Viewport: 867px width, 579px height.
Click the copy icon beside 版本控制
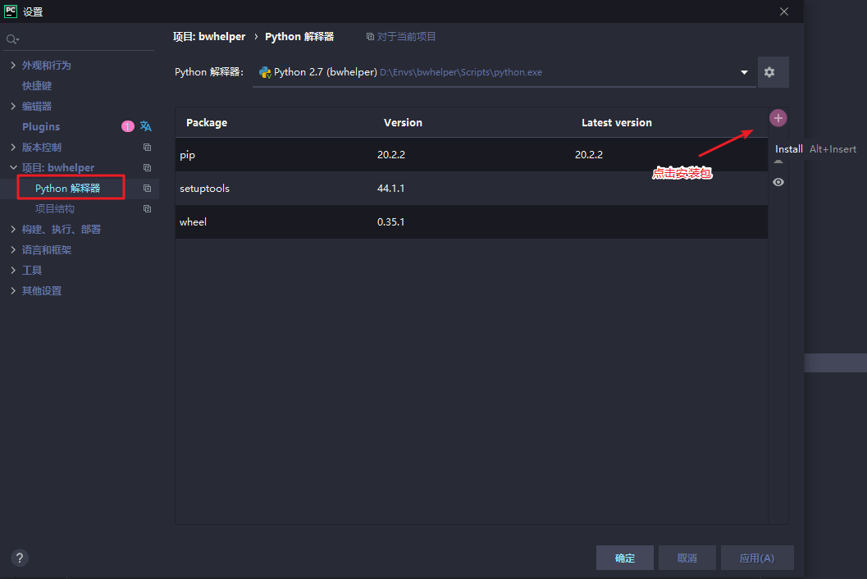click(x=147, y=148)
